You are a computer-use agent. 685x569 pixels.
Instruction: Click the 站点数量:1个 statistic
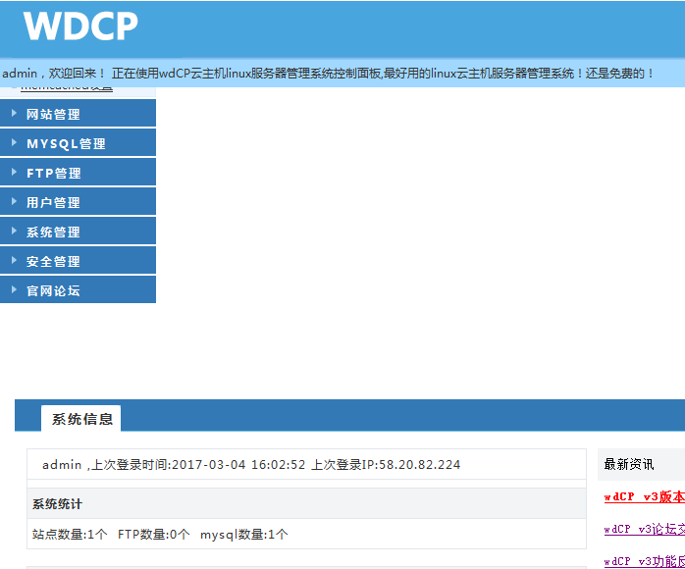(70, 534)
